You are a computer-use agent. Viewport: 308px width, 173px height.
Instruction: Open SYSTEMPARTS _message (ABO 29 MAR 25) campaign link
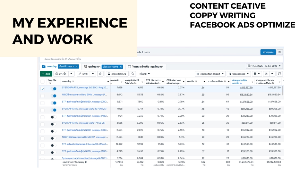(x=84, y=109)
